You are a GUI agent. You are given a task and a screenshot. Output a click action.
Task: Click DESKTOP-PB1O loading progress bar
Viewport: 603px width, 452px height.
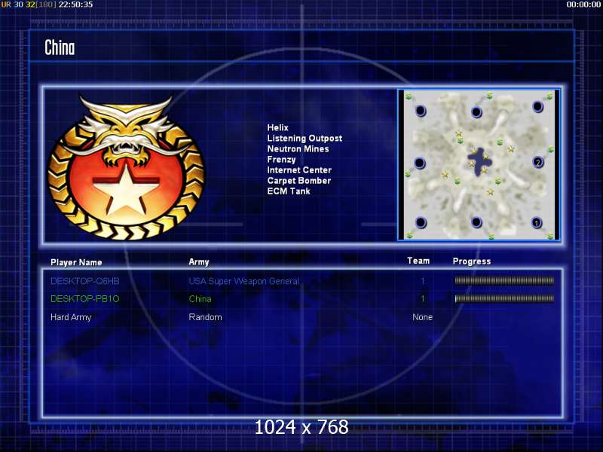click(504, 298)
